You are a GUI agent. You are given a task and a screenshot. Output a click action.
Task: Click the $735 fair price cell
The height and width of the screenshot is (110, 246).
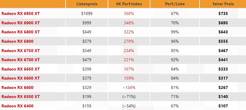[223, 13]
